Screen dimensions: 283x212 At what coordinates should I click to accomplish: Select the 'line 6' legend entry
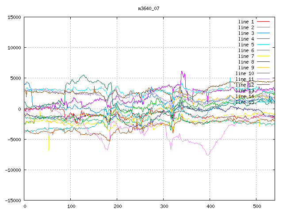coord(246,50)
